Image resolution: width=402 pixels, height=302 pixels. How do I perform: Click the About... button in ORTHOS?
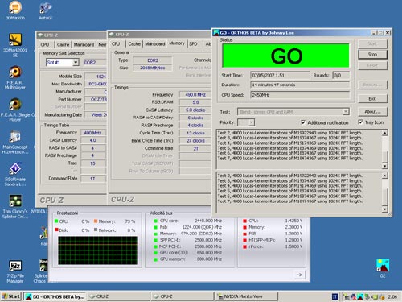point(372,111)
